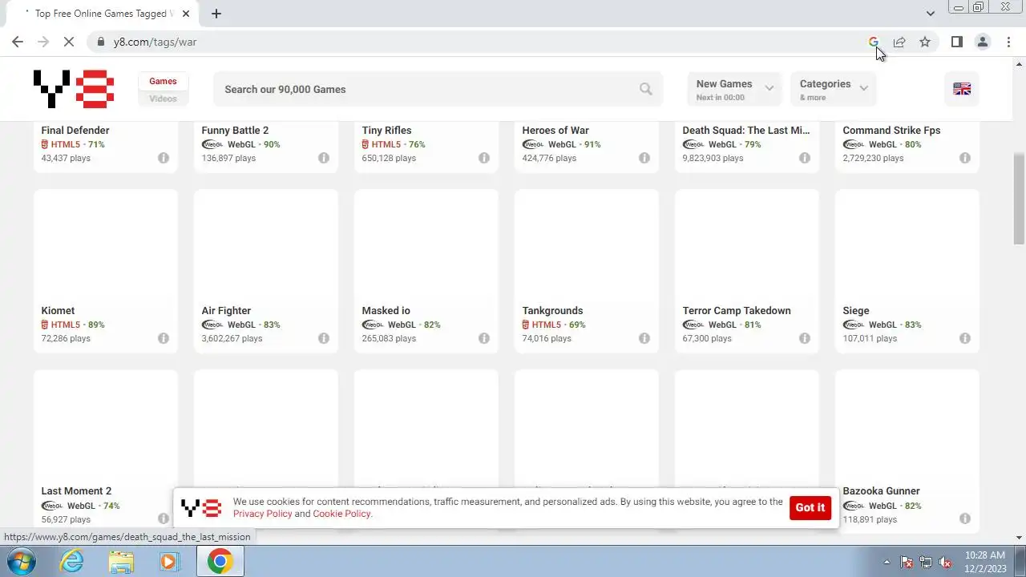Open File Explorer from taskbar
This screenshot has width=1026, height=577.
[x=121, y=561]
